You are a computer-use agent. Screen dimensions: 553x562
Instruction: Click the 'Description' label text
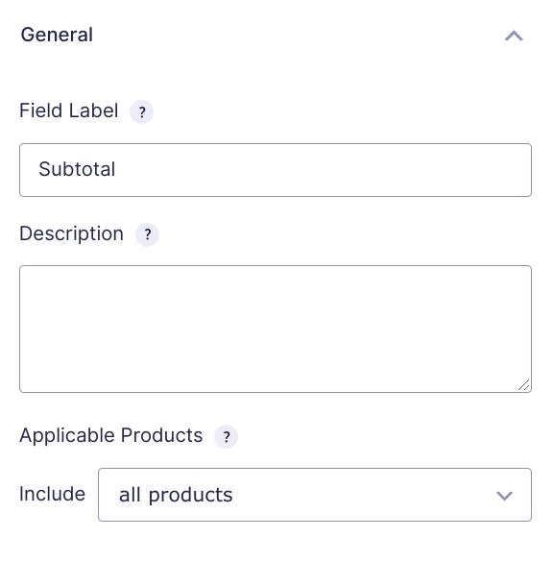[72, 234]
